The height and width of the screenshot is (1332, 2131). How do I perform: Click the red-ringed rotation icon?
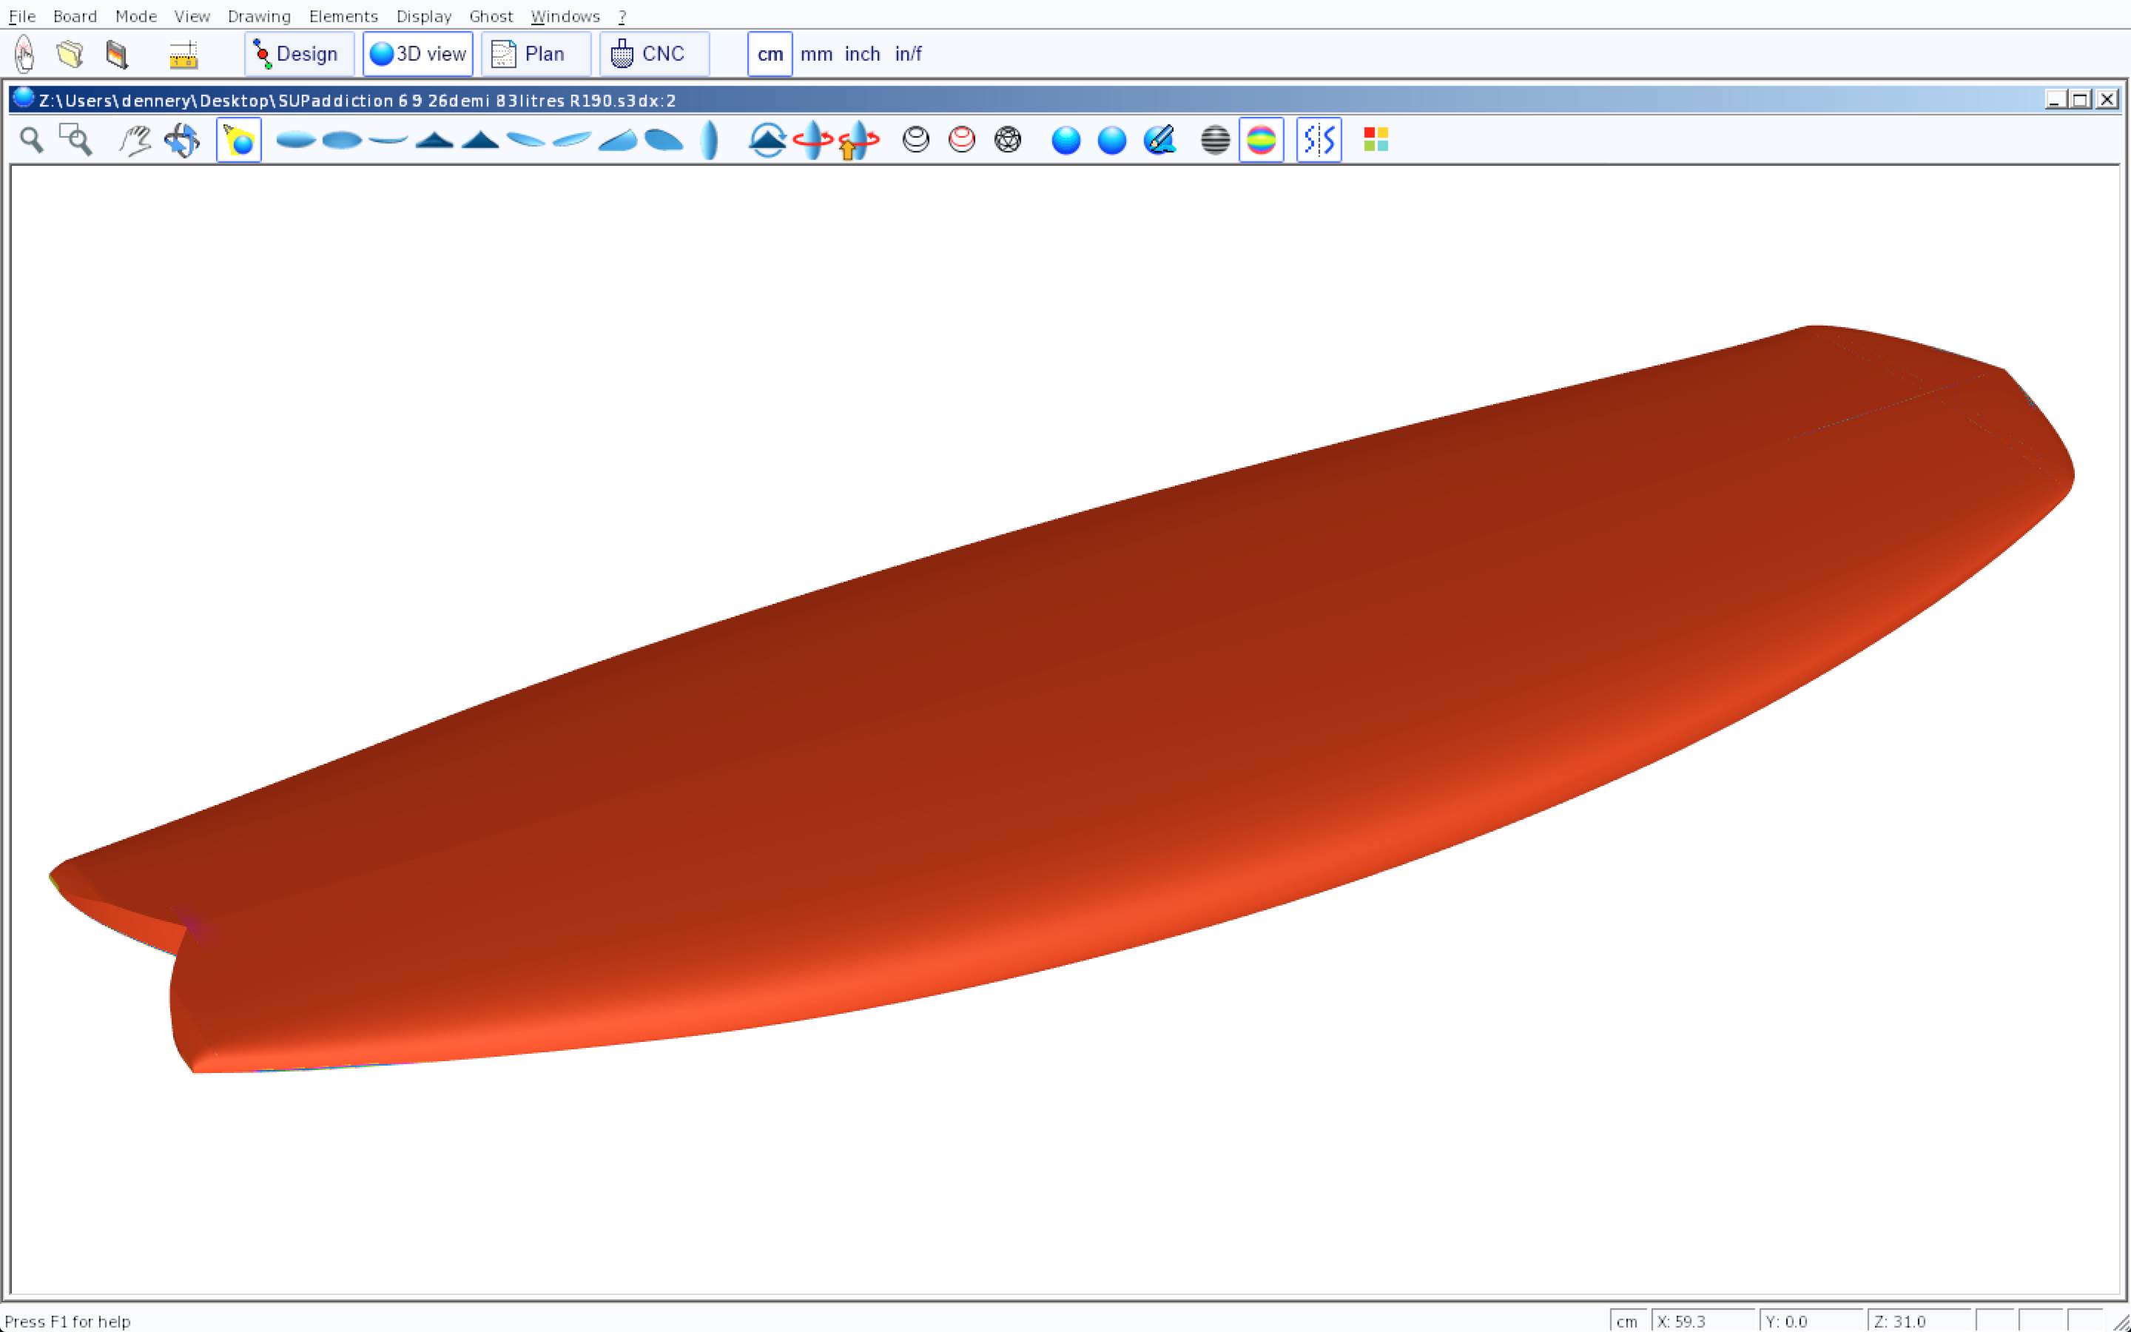[812, 140]
